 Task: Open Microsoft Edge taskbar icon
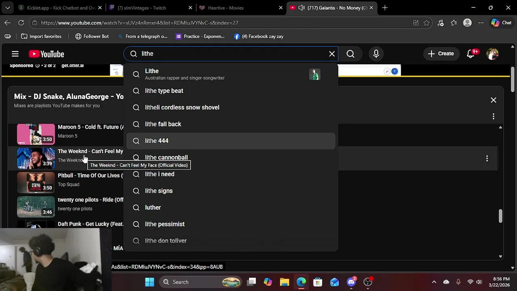coord(301,282)
